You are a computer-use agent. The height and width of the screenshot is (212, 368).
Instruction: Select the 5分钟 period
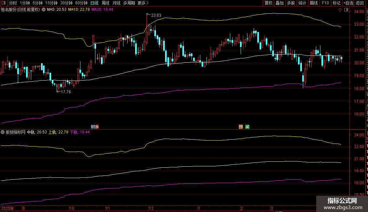37,3
